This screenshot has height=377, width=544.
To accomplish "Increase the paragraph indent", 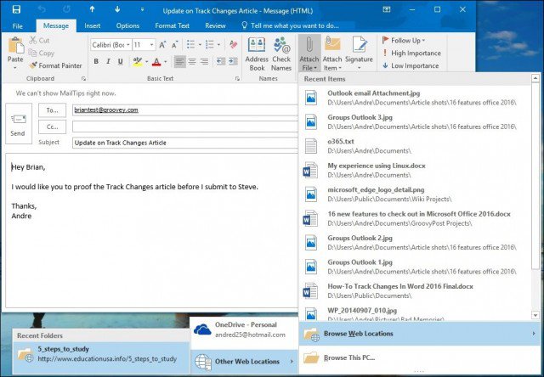I will tap(233, 62).
